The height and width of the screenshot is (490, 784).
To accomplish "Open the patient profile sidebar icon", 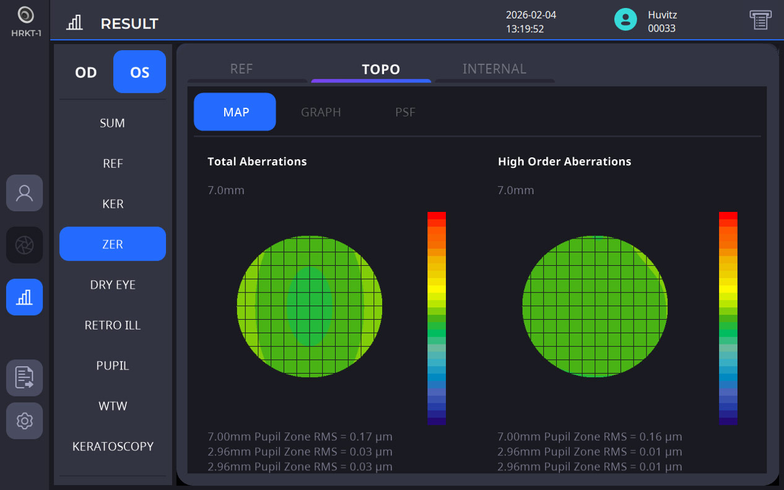I will pos(24,193).
